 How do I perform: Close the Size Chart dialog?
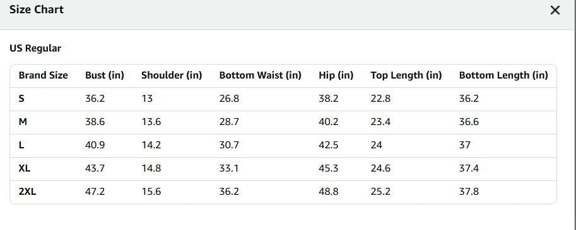point(555,10)
